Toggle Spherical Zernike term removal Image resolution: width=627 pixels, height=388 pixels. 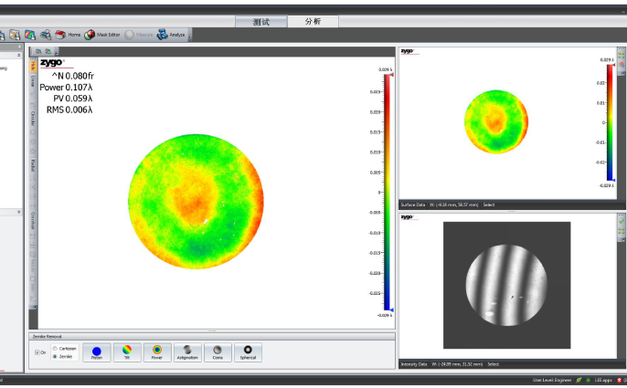248,351
